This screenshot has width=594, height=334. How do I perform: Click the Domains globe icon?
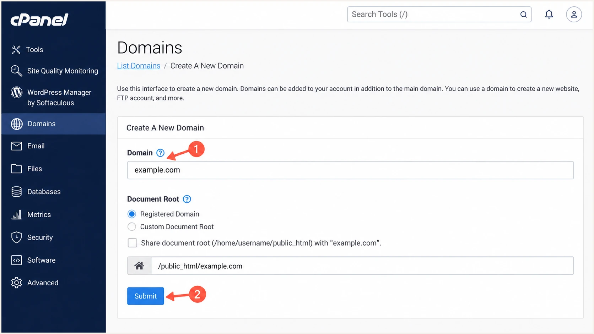click(x=17, y=124)
